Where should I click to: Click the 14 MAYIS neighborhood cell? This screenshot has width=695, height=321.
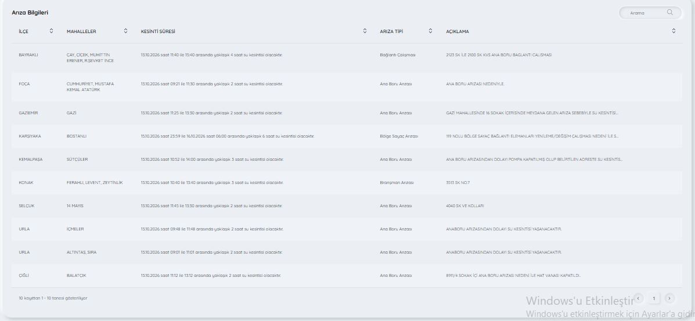75,205
